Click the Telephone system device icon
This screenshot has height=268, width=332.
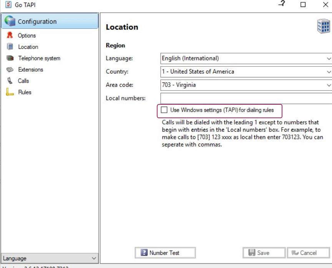click(10, 58)
